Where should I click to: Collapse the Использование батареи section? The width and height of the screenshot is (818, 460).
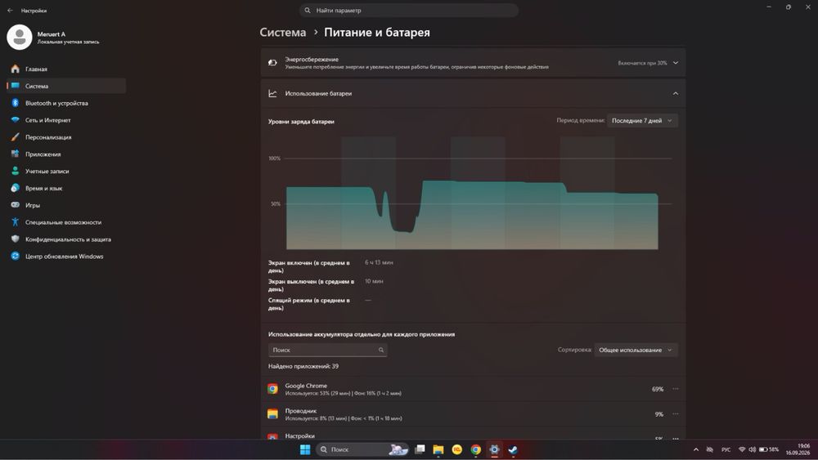(x=676, y=94)
